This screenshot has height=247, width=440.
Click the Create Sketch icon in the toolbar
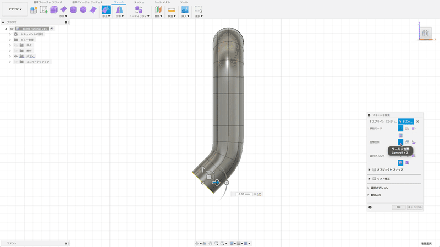coord(44,9)
